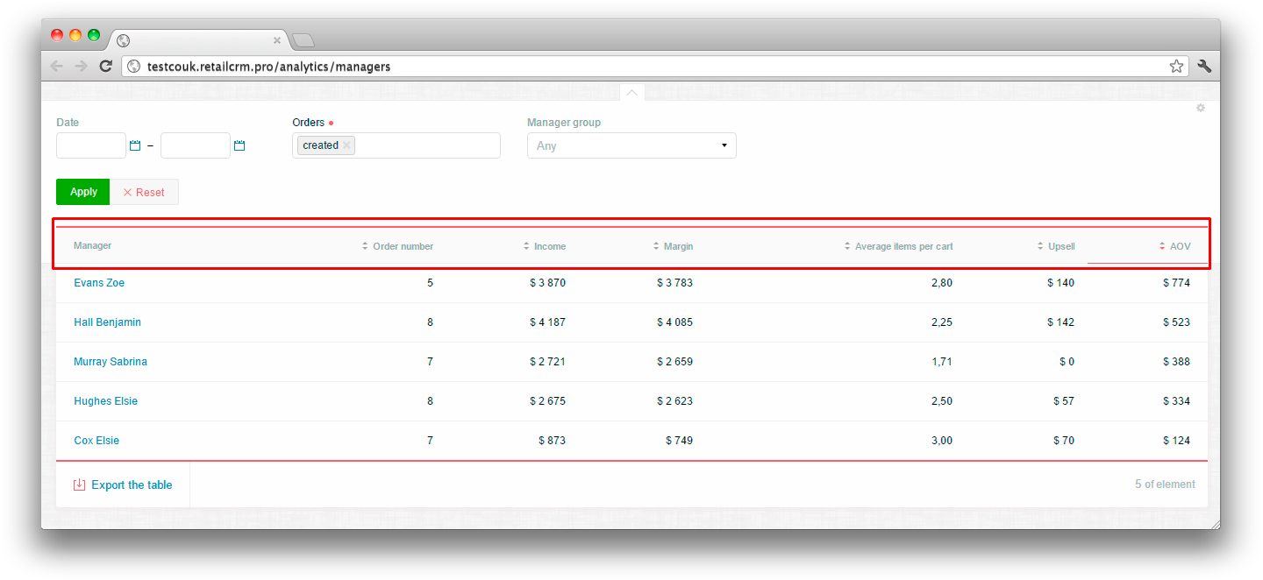The height and width of the screenshot is (580, 1263).
Task: Click the Export the table download icon
Action: (79, 485)
